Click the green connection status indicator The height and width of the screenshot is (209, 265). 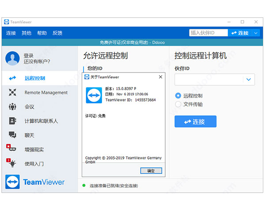[84, 186]
